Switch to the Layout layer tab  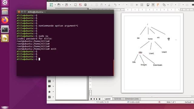point(108,99)
